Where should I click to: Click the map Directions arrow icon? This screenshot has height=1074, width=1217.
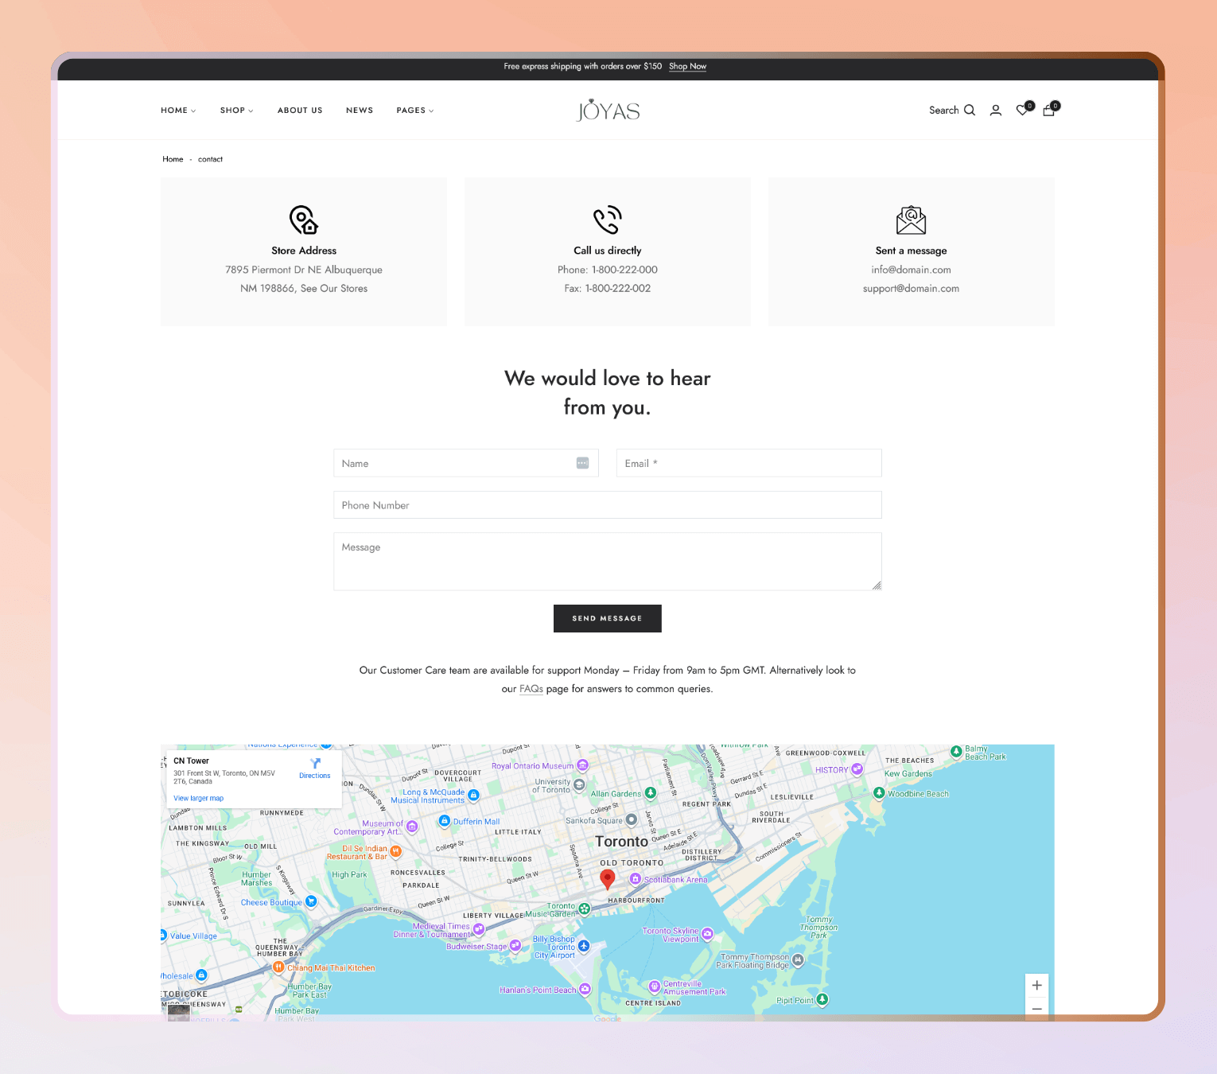(x=315, y=764)
